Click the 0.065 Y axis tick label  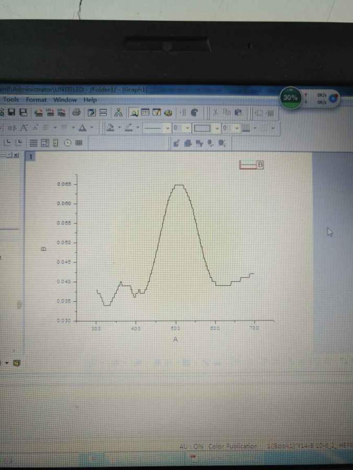(x=64, y=184)
